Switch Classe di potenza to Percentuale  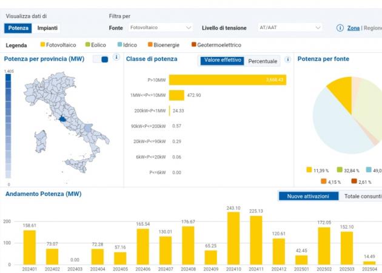coord(263,61)
